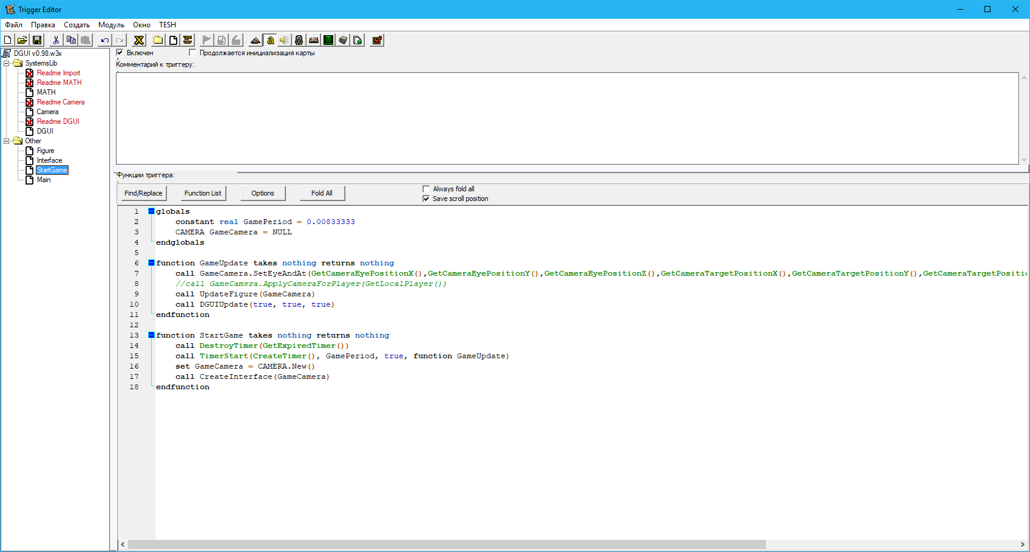1030x552 pixels.
Task: Click the Save floppy disk icon
Action: pyautogui.click(x=37, y=40)
